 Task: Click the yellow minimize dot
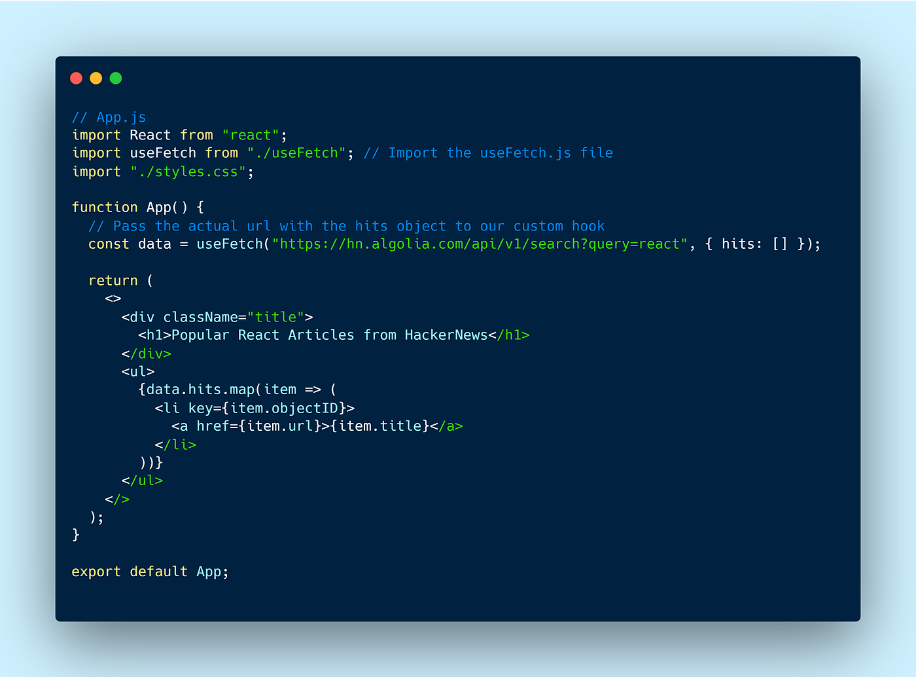tap(96, 79)
